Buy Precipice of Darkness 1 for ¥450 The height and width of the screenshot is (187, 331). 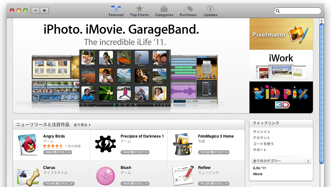(132, 152)
